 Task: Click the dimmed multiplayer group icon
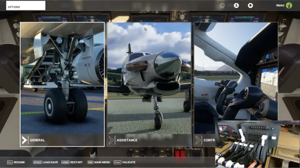tap(222, 5)
